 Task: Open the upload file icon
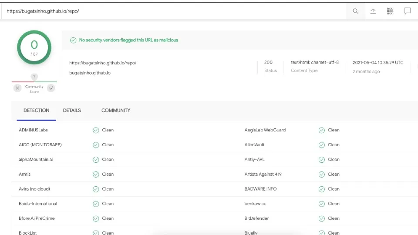click(x=373, y=11)
